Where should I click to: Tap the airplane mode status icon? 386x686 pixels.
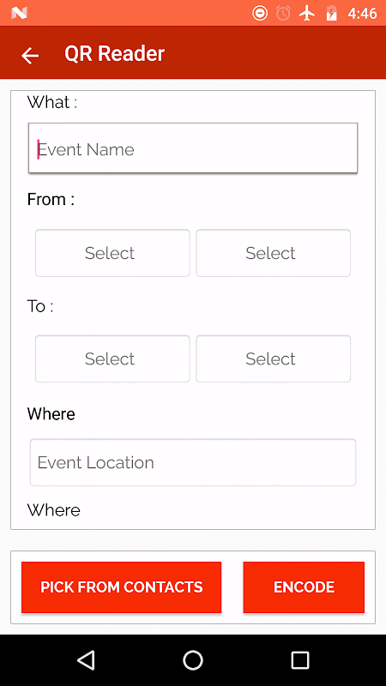click(x=307, y=14)
